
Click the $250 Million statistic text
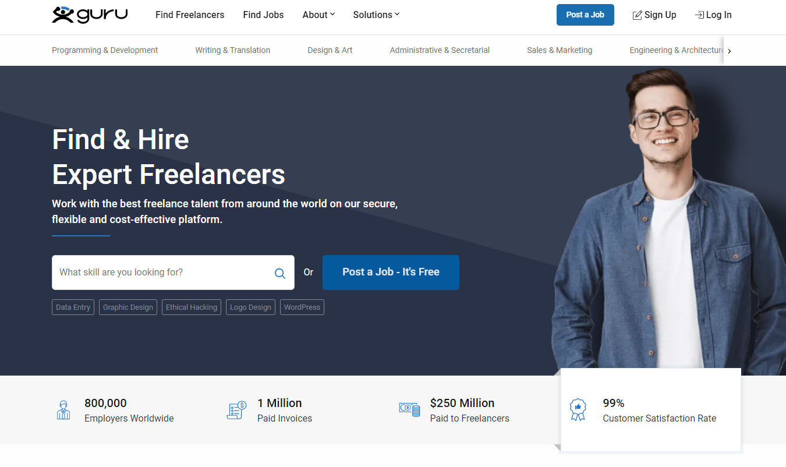(462, 403)
